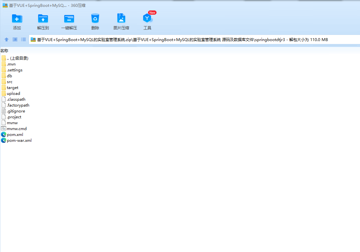Select the src folder
The height and width of the screenshot is (252, 360).
click(x=7, y=82)
